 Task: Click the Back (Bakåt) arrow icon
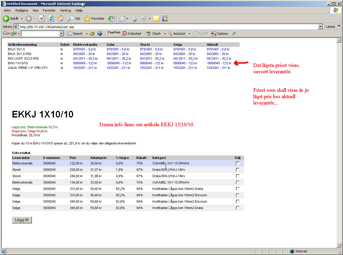[6, 19]
